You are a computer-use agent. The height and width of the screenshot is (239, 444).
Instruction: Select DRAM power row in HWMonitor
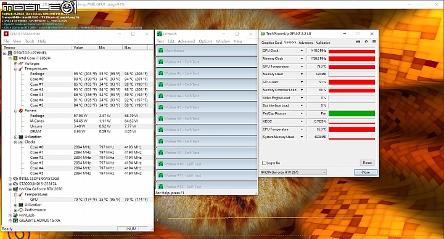coord(89,132)
